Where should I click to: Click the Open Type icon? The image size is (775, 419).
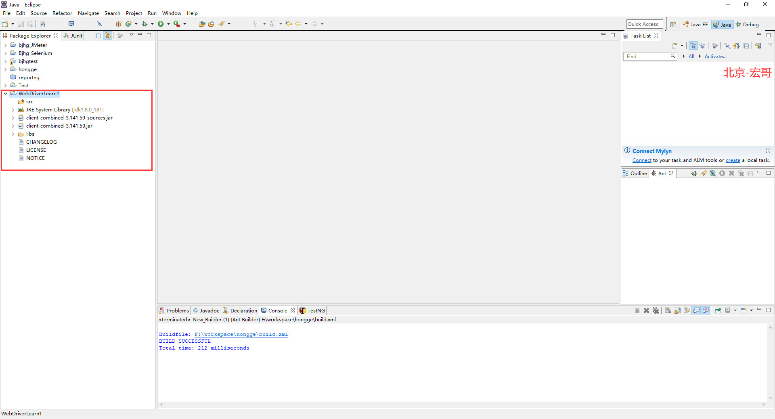point(202,24)
